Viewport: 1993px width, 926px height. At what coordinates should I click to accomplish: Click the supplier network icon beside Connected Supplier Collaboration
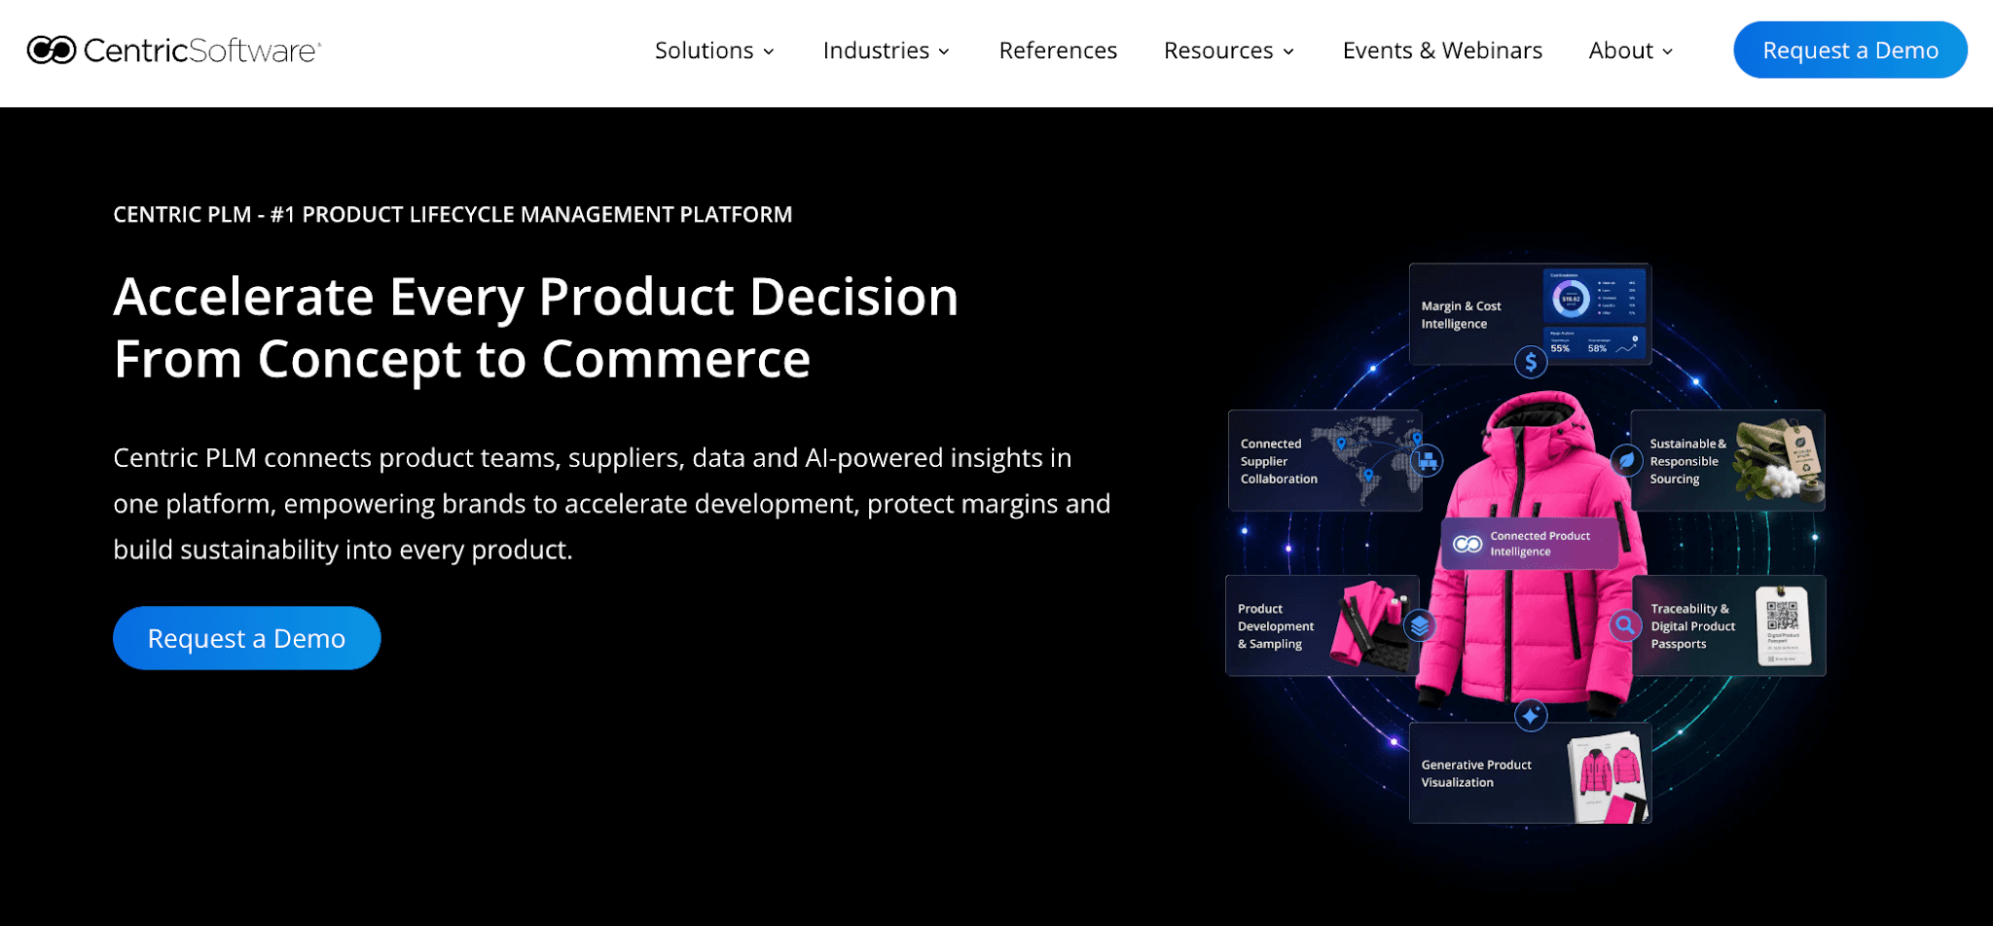tap(1428, 460)
